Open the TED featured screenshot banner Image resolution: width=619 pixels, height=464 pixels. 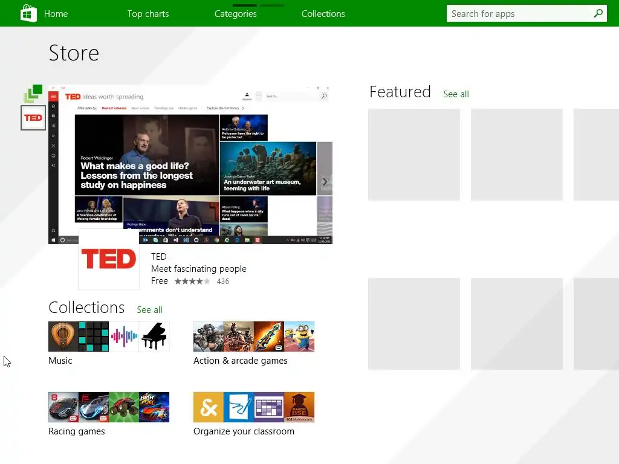pyautogui.click(x=190, y=164)
